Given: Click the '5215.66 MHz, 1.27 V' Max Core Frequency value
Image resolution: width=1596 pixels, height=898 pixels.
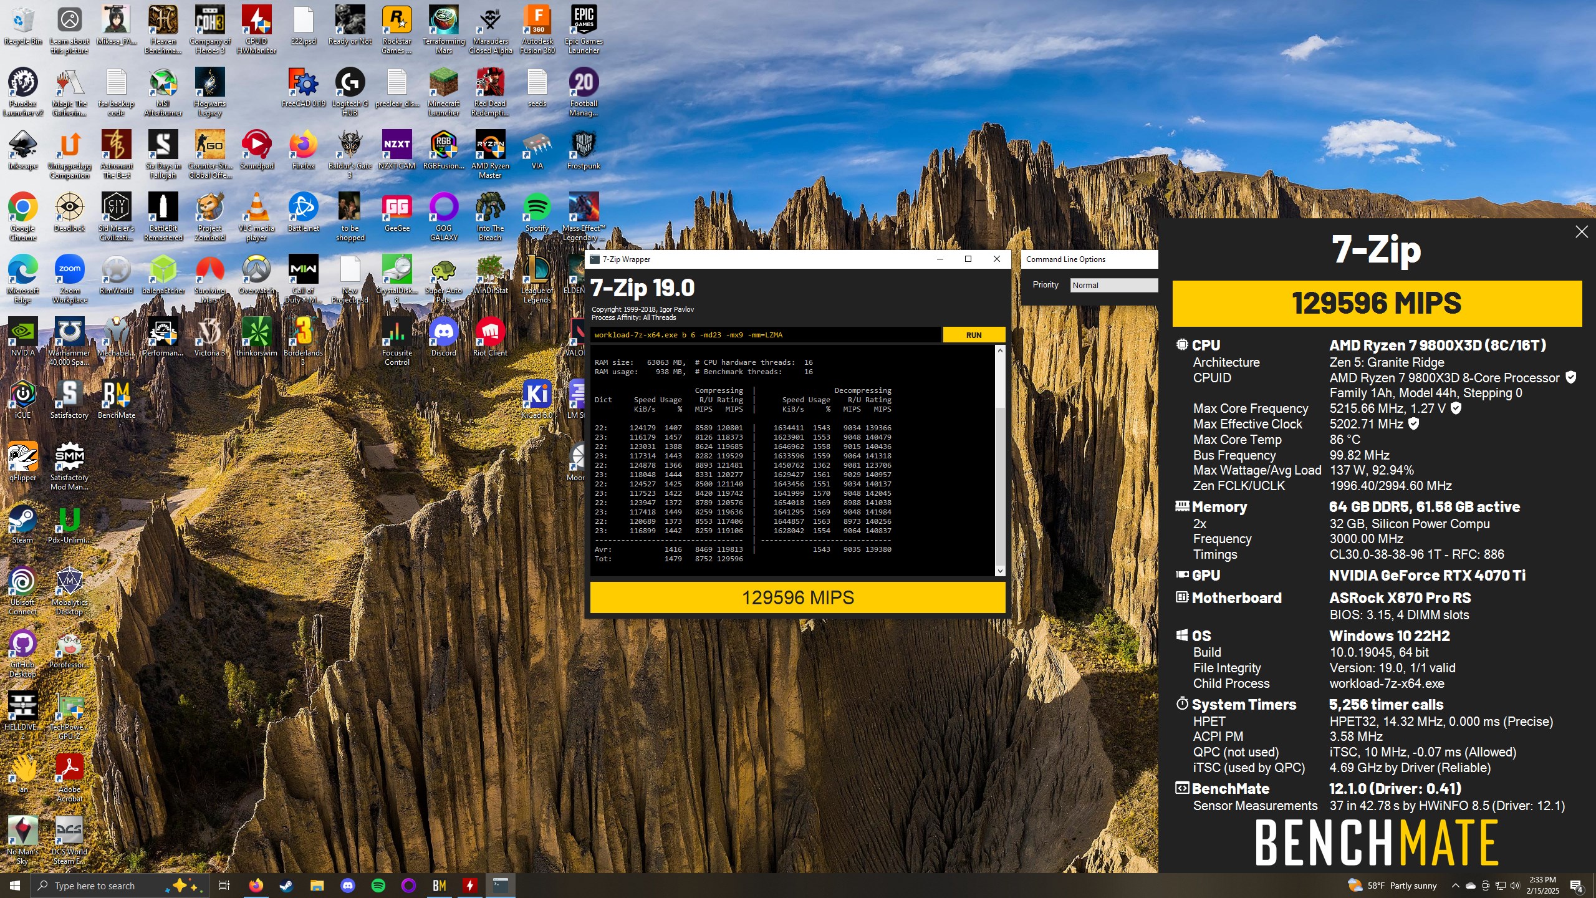Looking at the screenshot, I should (x=1387, y=408).
